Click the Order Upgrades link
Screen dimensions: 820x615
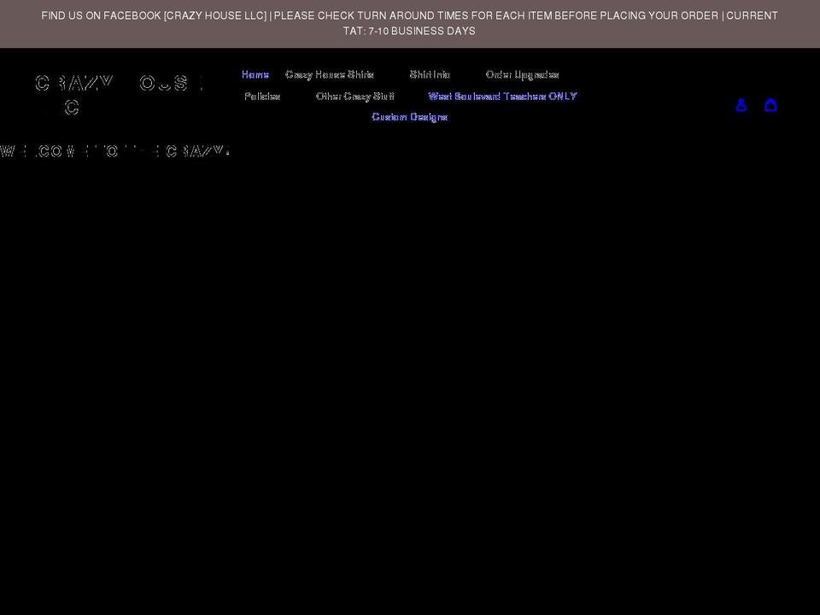523,74
